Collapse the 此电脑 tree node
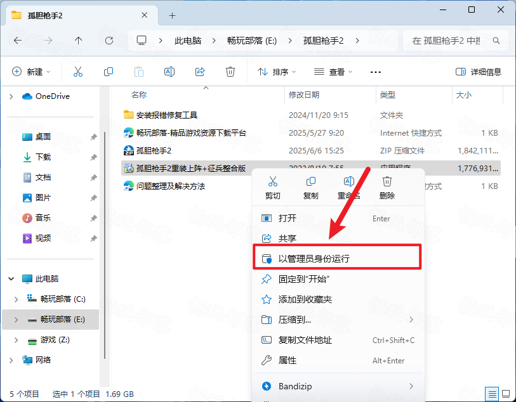 [x=11, y=279]
